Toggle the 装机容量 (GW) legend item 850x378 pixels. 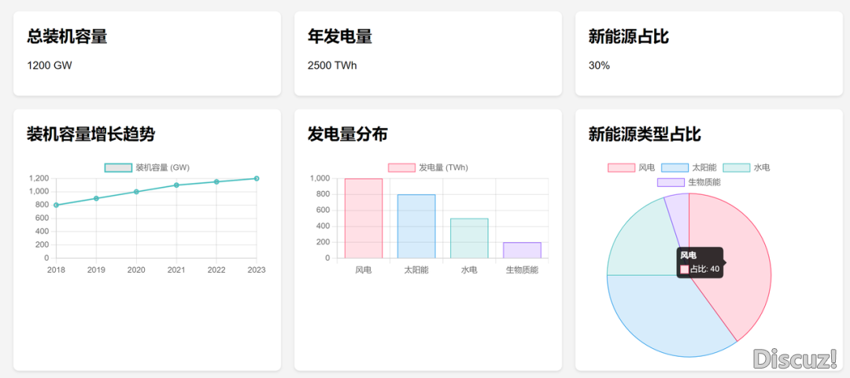pyautogui.click(x=147, y=167)
